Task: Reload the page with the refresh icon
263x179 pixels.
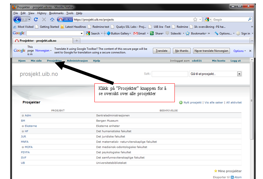Action: click(36, 20)
